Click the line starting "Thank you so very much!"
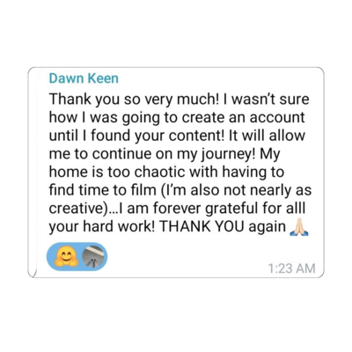The image size is (352, 352). coord(179,99)
